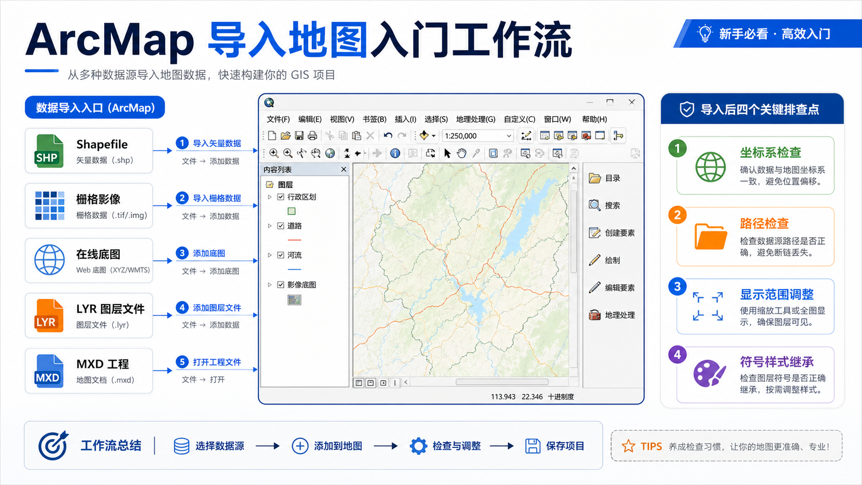This screenshot has width=862, height=485.
Task: Click the 影像底图 raster thumbnail
Action: [294, 299]
